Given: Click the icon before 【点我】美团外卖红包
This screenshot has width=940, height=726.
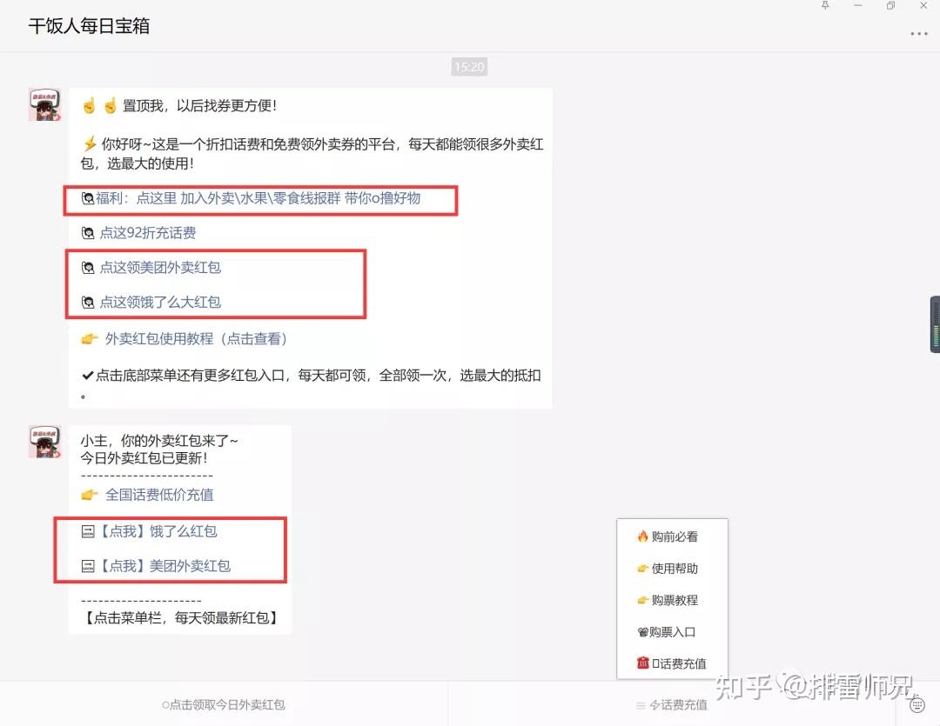Looking at the screenshot, I should 88,566.
